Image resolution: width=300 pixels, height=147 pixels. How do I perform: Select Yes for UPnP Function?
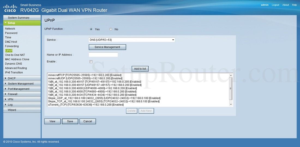tap(91, 29)
